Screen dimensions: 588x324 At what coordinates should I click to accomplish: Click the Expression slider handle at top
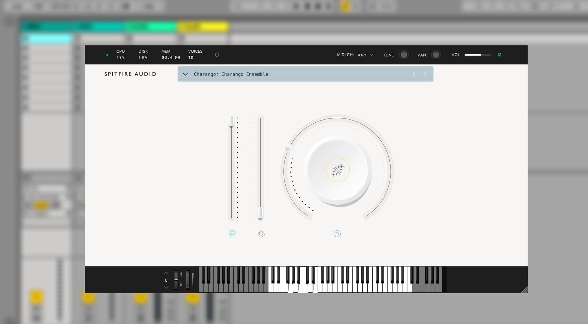(x=231, y=121)
